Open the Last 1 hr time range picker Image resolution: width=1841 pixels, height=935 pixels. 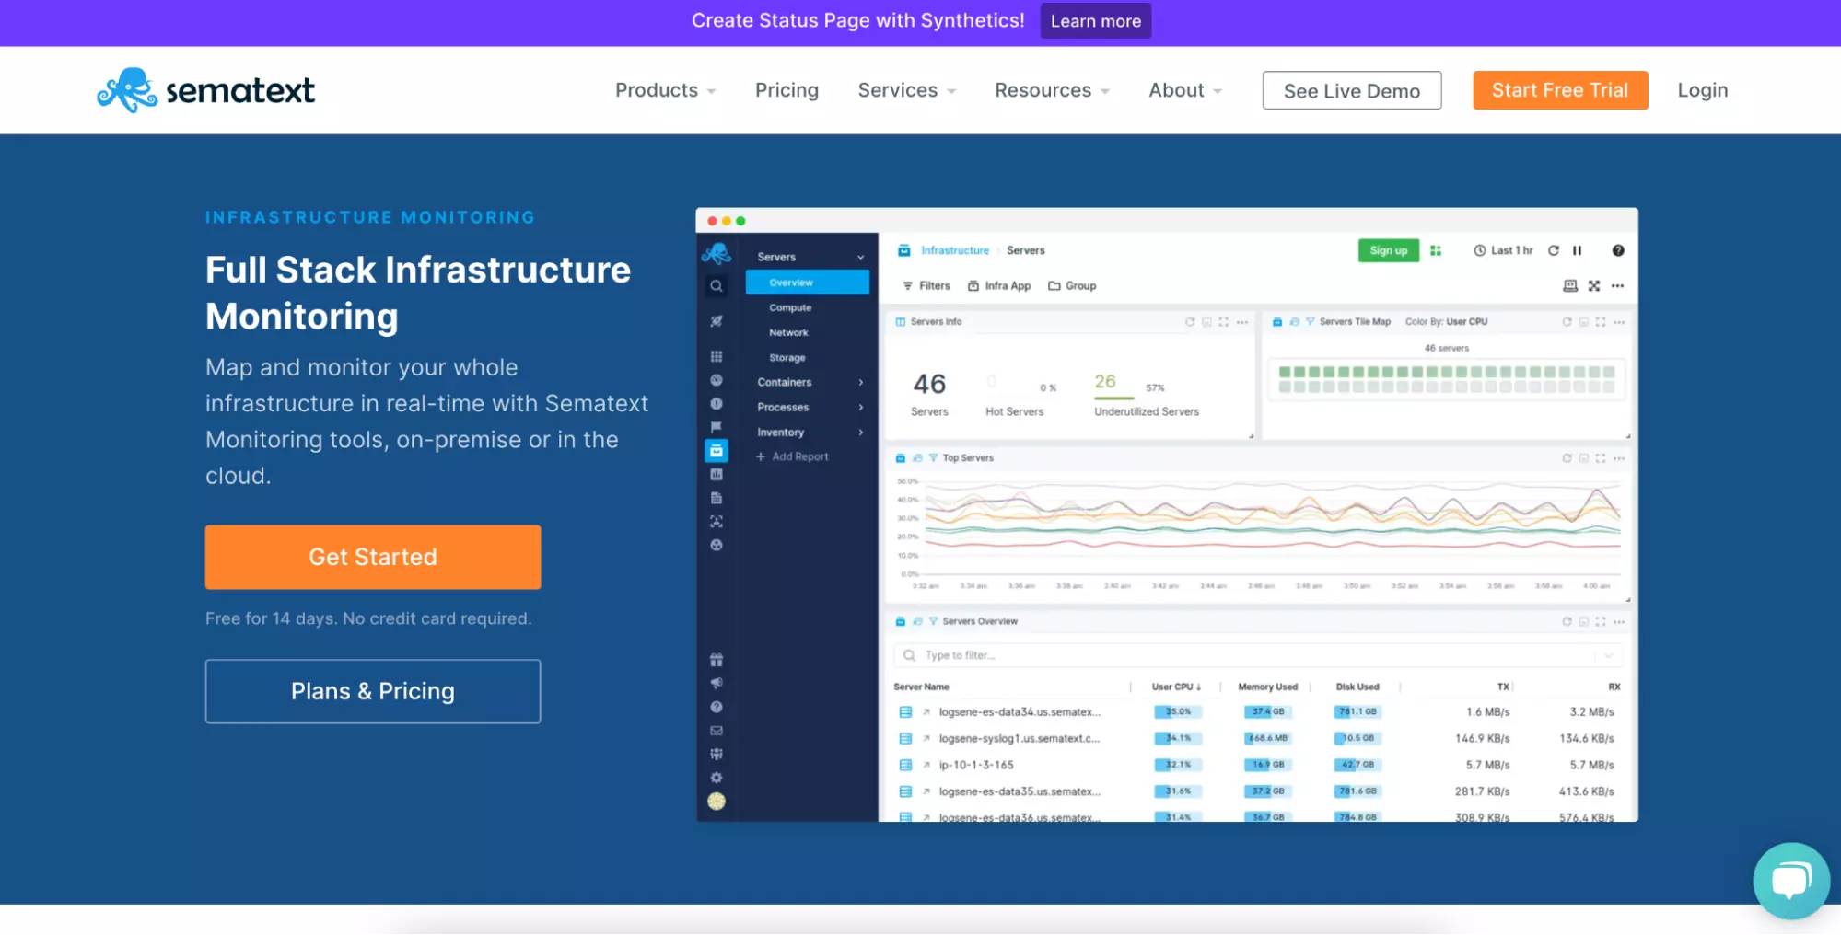point(1503,250)
